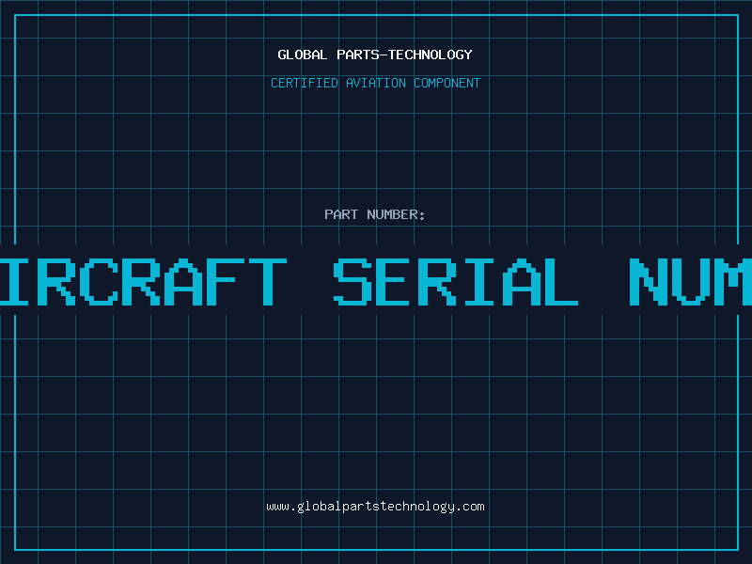Click the www prefix of the URL
The height and width of the screenshot is (564, 752).
277,507
